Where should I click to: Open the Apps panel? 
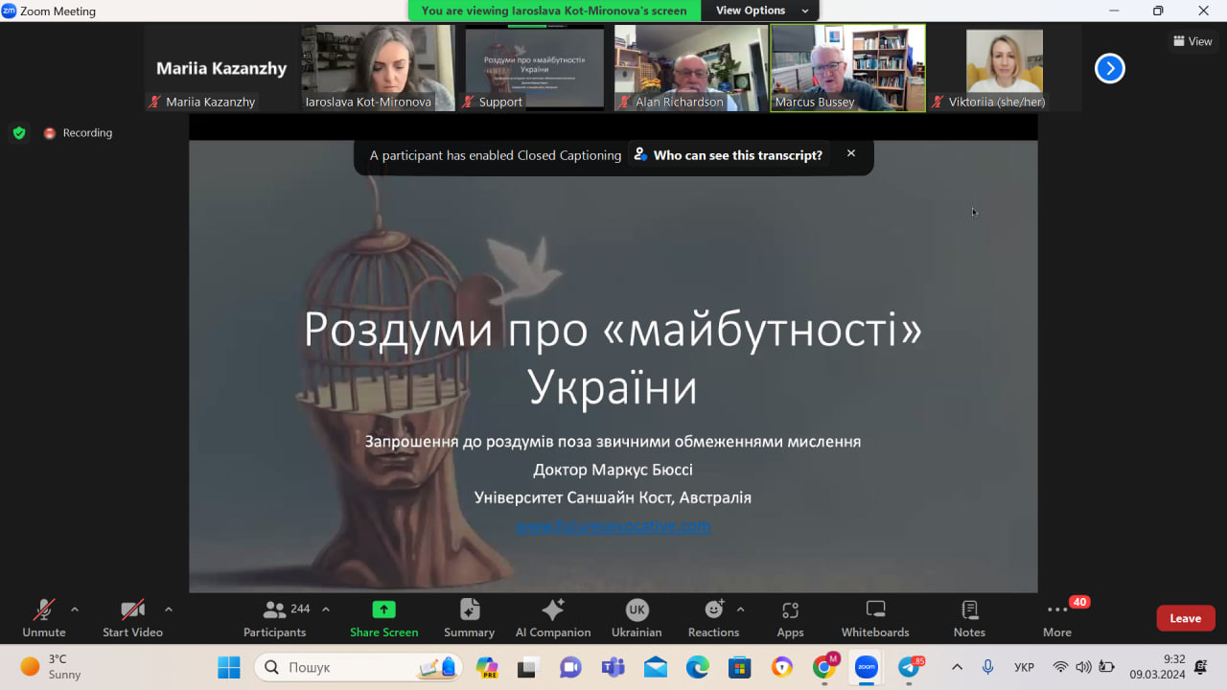(790, 618)
